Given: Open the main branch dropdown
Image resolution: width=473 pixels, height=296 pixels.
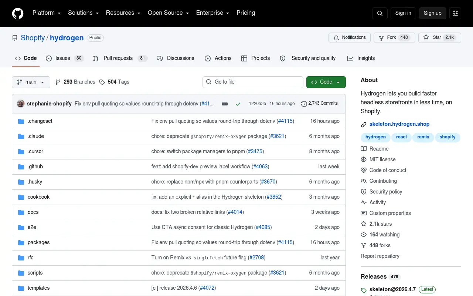Looking at the screenshot, I should tap(31, 82).
